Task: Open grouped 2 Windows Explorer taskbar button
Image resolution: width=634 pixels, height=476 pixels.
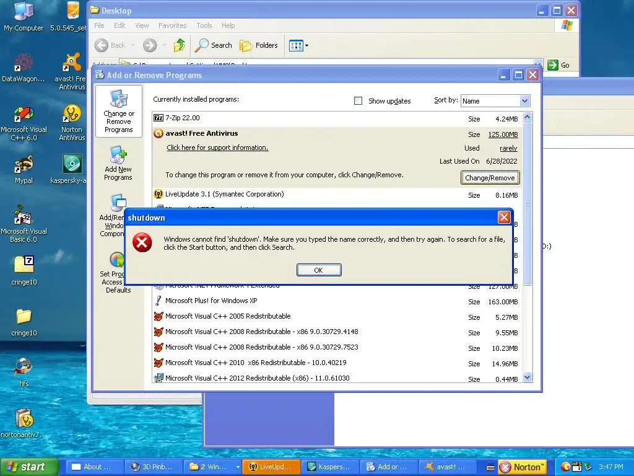Action: tap(212, 467)
